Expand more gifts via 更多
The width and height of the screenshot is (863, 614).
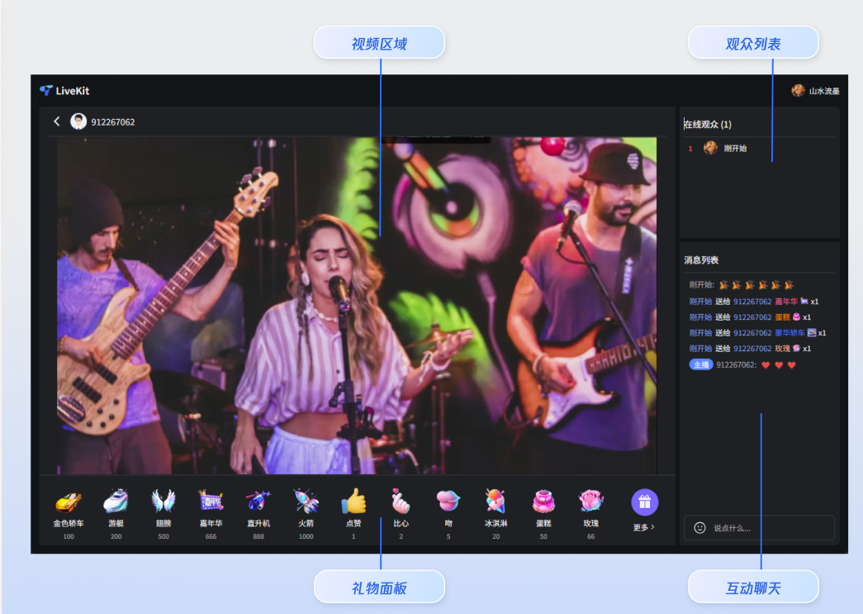tap(644, 527)
